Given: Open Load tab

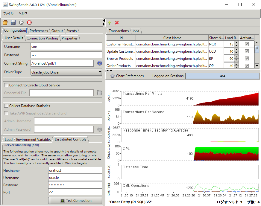Looking at the screenshot, I should (x=8, y=140).
